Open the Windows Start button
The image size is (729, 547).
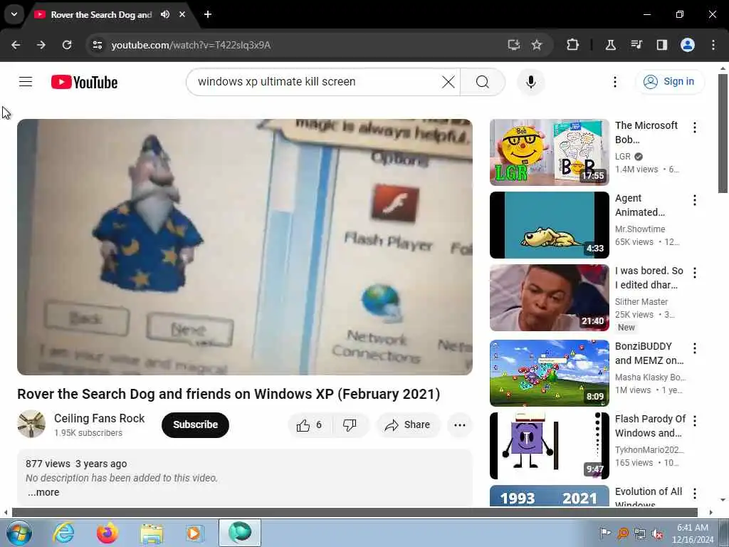tap(19, 533)
